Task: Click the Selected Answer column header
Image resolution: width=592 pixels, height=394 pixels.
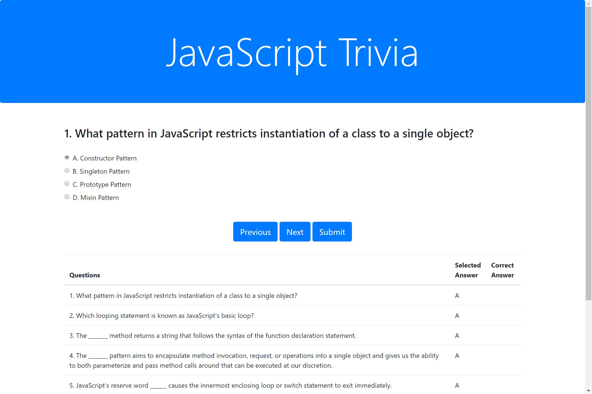Action: [x=468, y=269]
